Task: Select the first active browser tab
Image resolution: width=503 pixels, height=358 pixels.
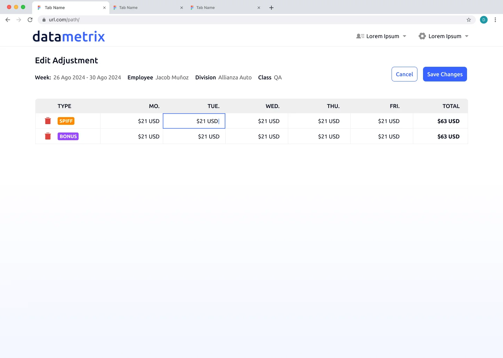Action: 70,8
